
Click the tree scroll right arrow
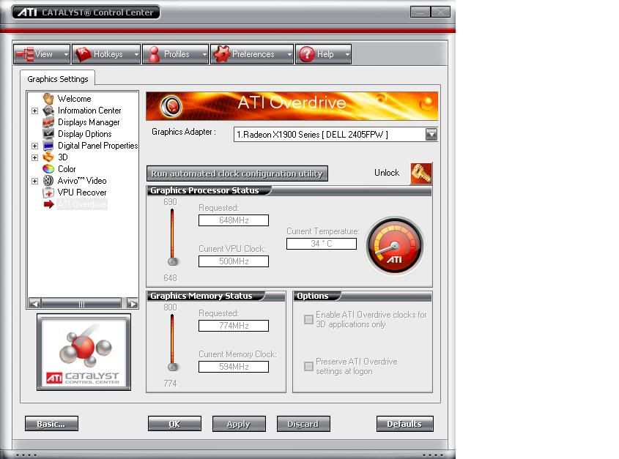coord(133,304)
